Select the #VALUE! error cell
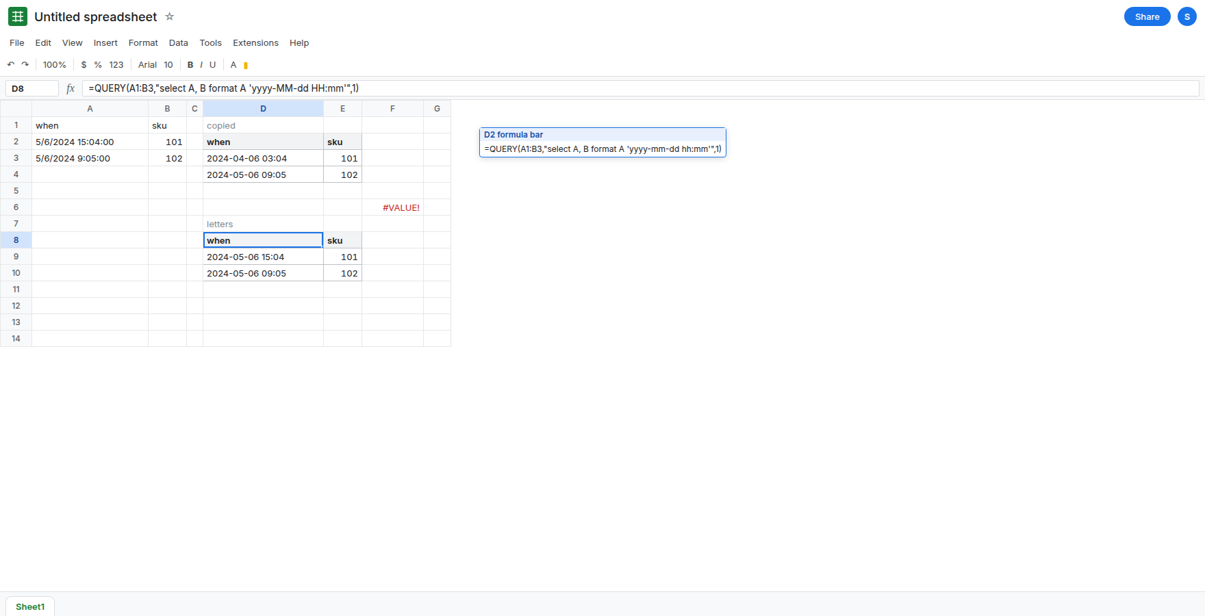1205x616 pixels. click(392, 207)
